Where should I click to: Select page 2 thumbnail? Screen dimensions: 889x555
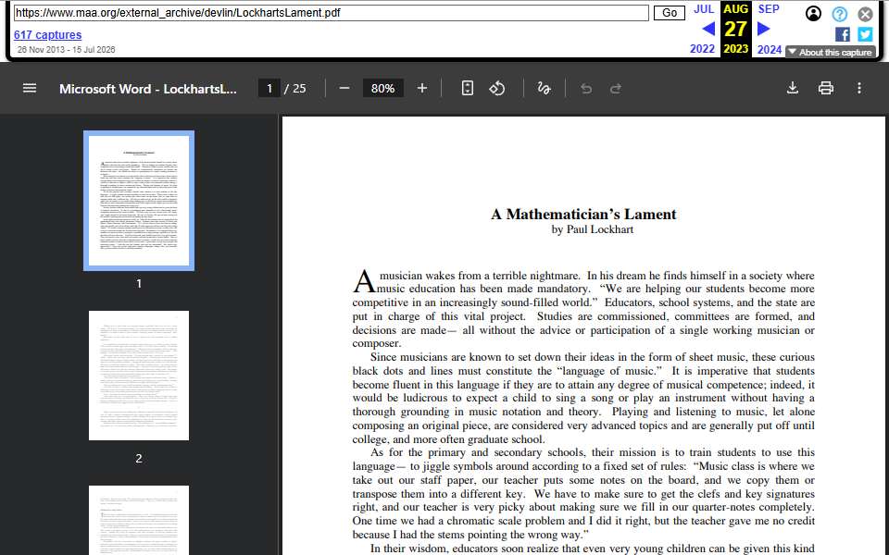pos(139,376)
